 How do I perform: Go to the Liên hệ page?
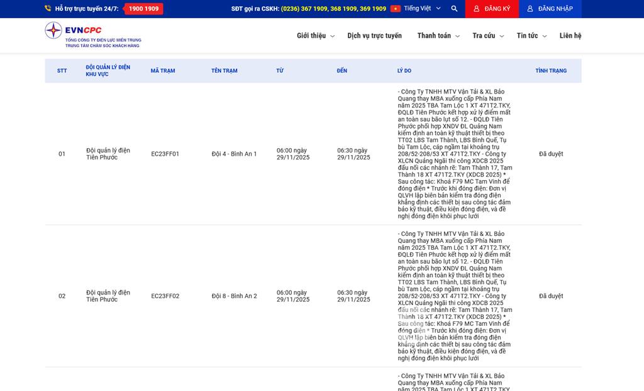(x=570, y=36)
